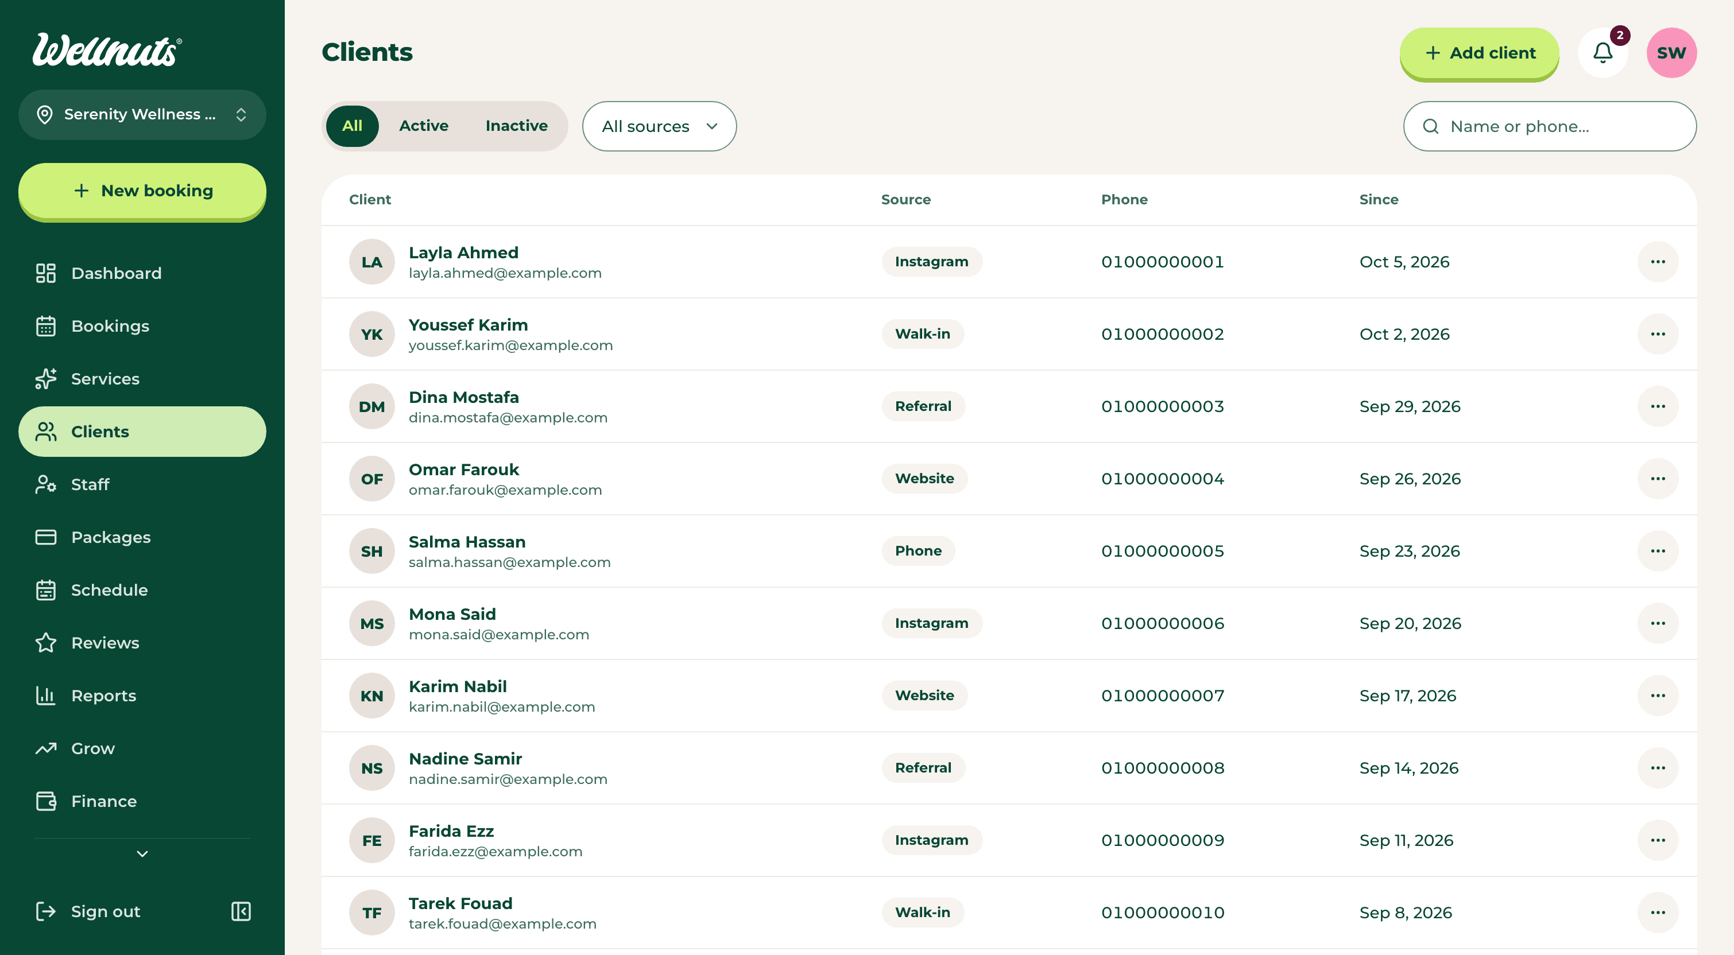Click the SH avatar for Salma Hassan

371,551
